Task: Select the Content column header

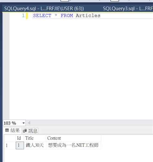Action: (73, 138)
